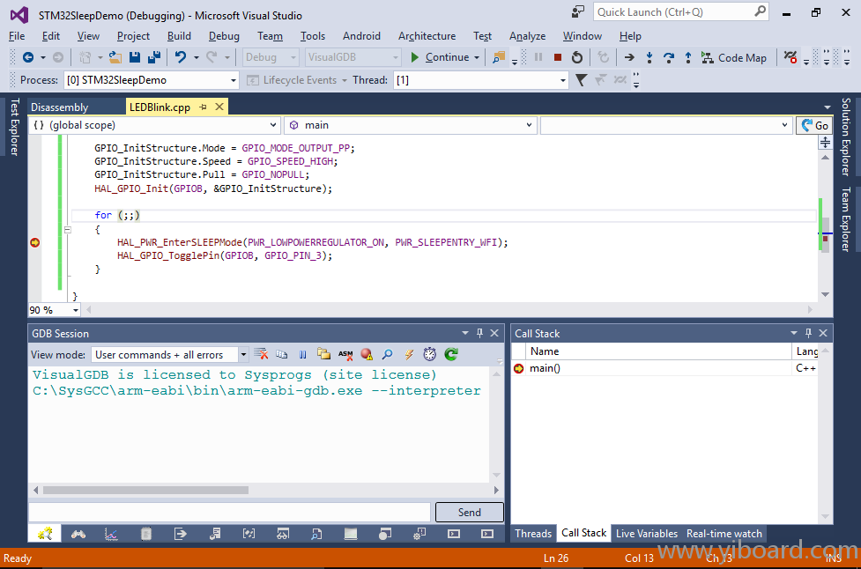Click Show Next Statement arrow icon
Image resolution: width=861 pixels, height=569 pixels.
[x=629, y=57]
